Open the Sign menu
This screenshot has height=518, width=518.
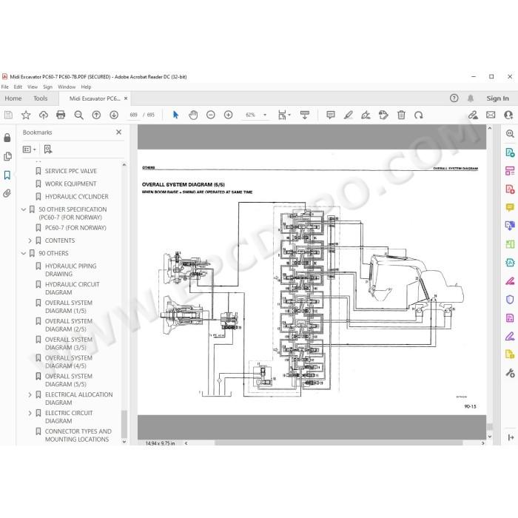pyautogui.click(x=47, y=87)
